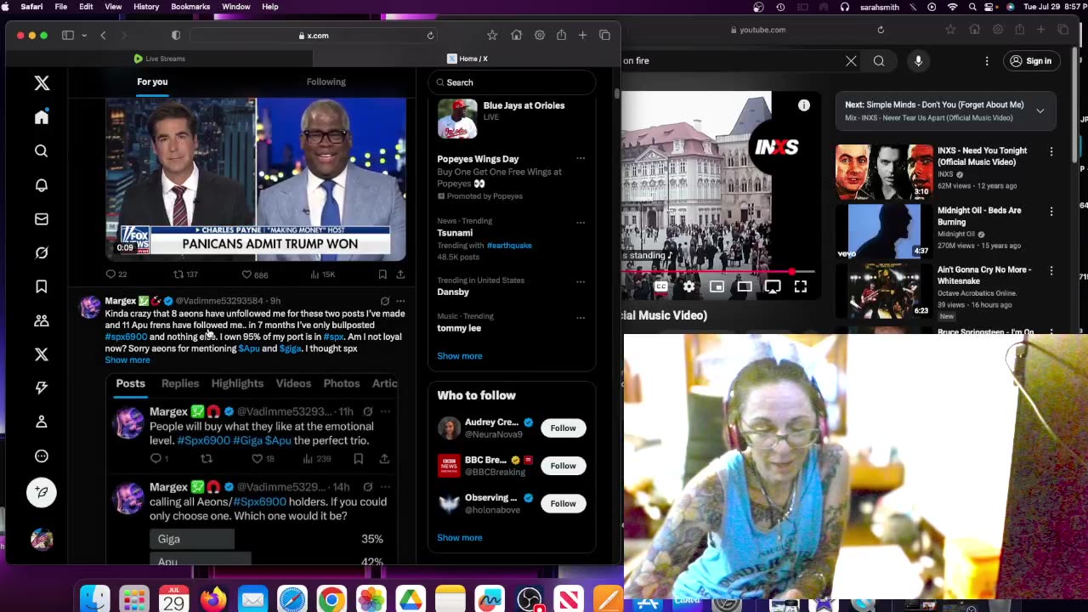The width and height of the screenshot is (1088, 612).
Task: Follow BBC Breaking account
Action: [563, 466]
